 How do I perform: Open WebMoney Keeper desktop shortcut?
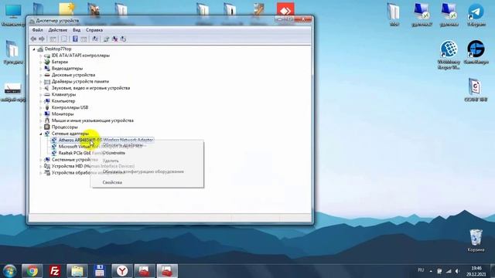(449, 55)
